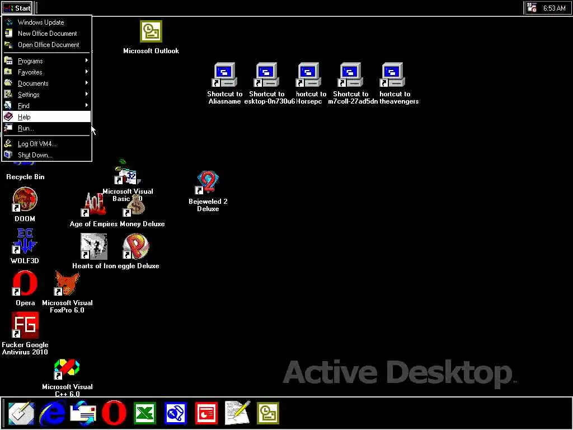573x430 pixels.
Task: Expand the Find submenu
Action: pos(47,106)
